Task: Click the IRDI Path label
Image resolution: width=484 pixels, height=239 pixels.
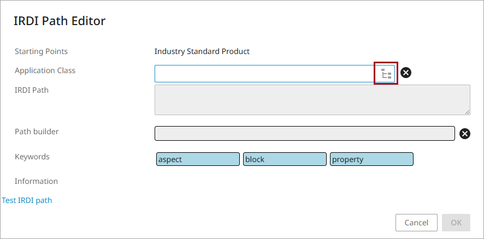Action: (x=32, y=90)
